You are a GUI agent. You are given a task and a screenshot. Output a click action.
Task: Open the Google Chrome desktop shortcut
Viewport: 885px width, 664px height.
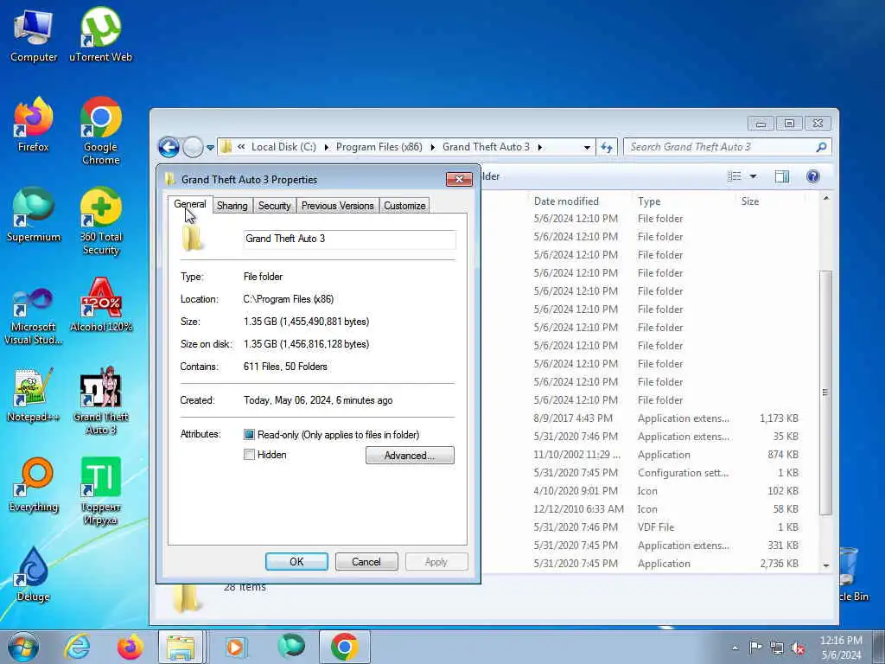(x=100, y=131)
